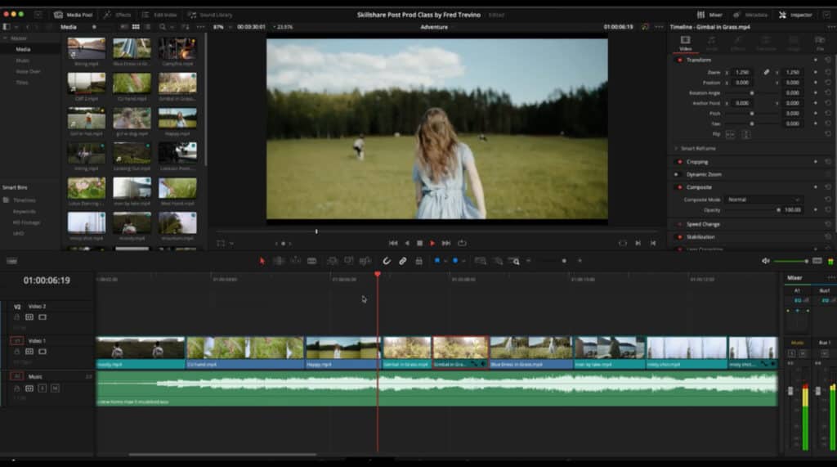The width and height of the screenshot is (837, 467).
Task: Switch media pool to list view
Action: pos(148,27)
